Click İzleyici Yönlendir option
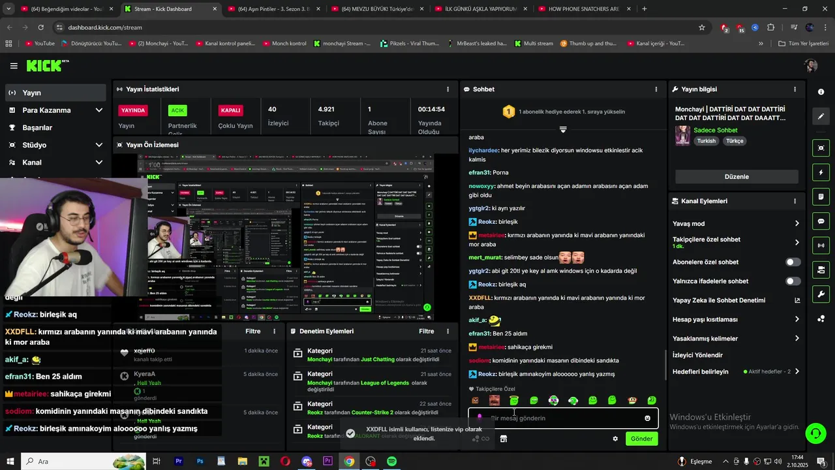 pos(697,355)
